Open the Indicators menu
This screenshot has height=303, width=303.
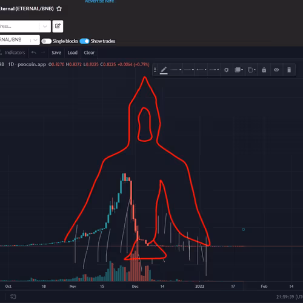pyautogui.click(x=13, y=53)
